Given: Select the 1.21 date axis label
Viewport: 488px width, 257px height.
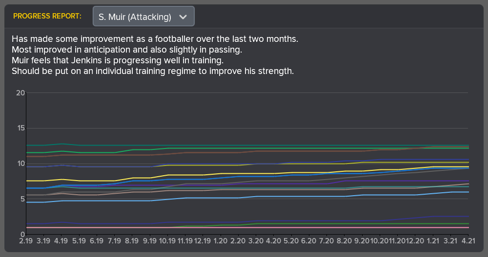Looking at the screenshot, I should tap(432, 241).
